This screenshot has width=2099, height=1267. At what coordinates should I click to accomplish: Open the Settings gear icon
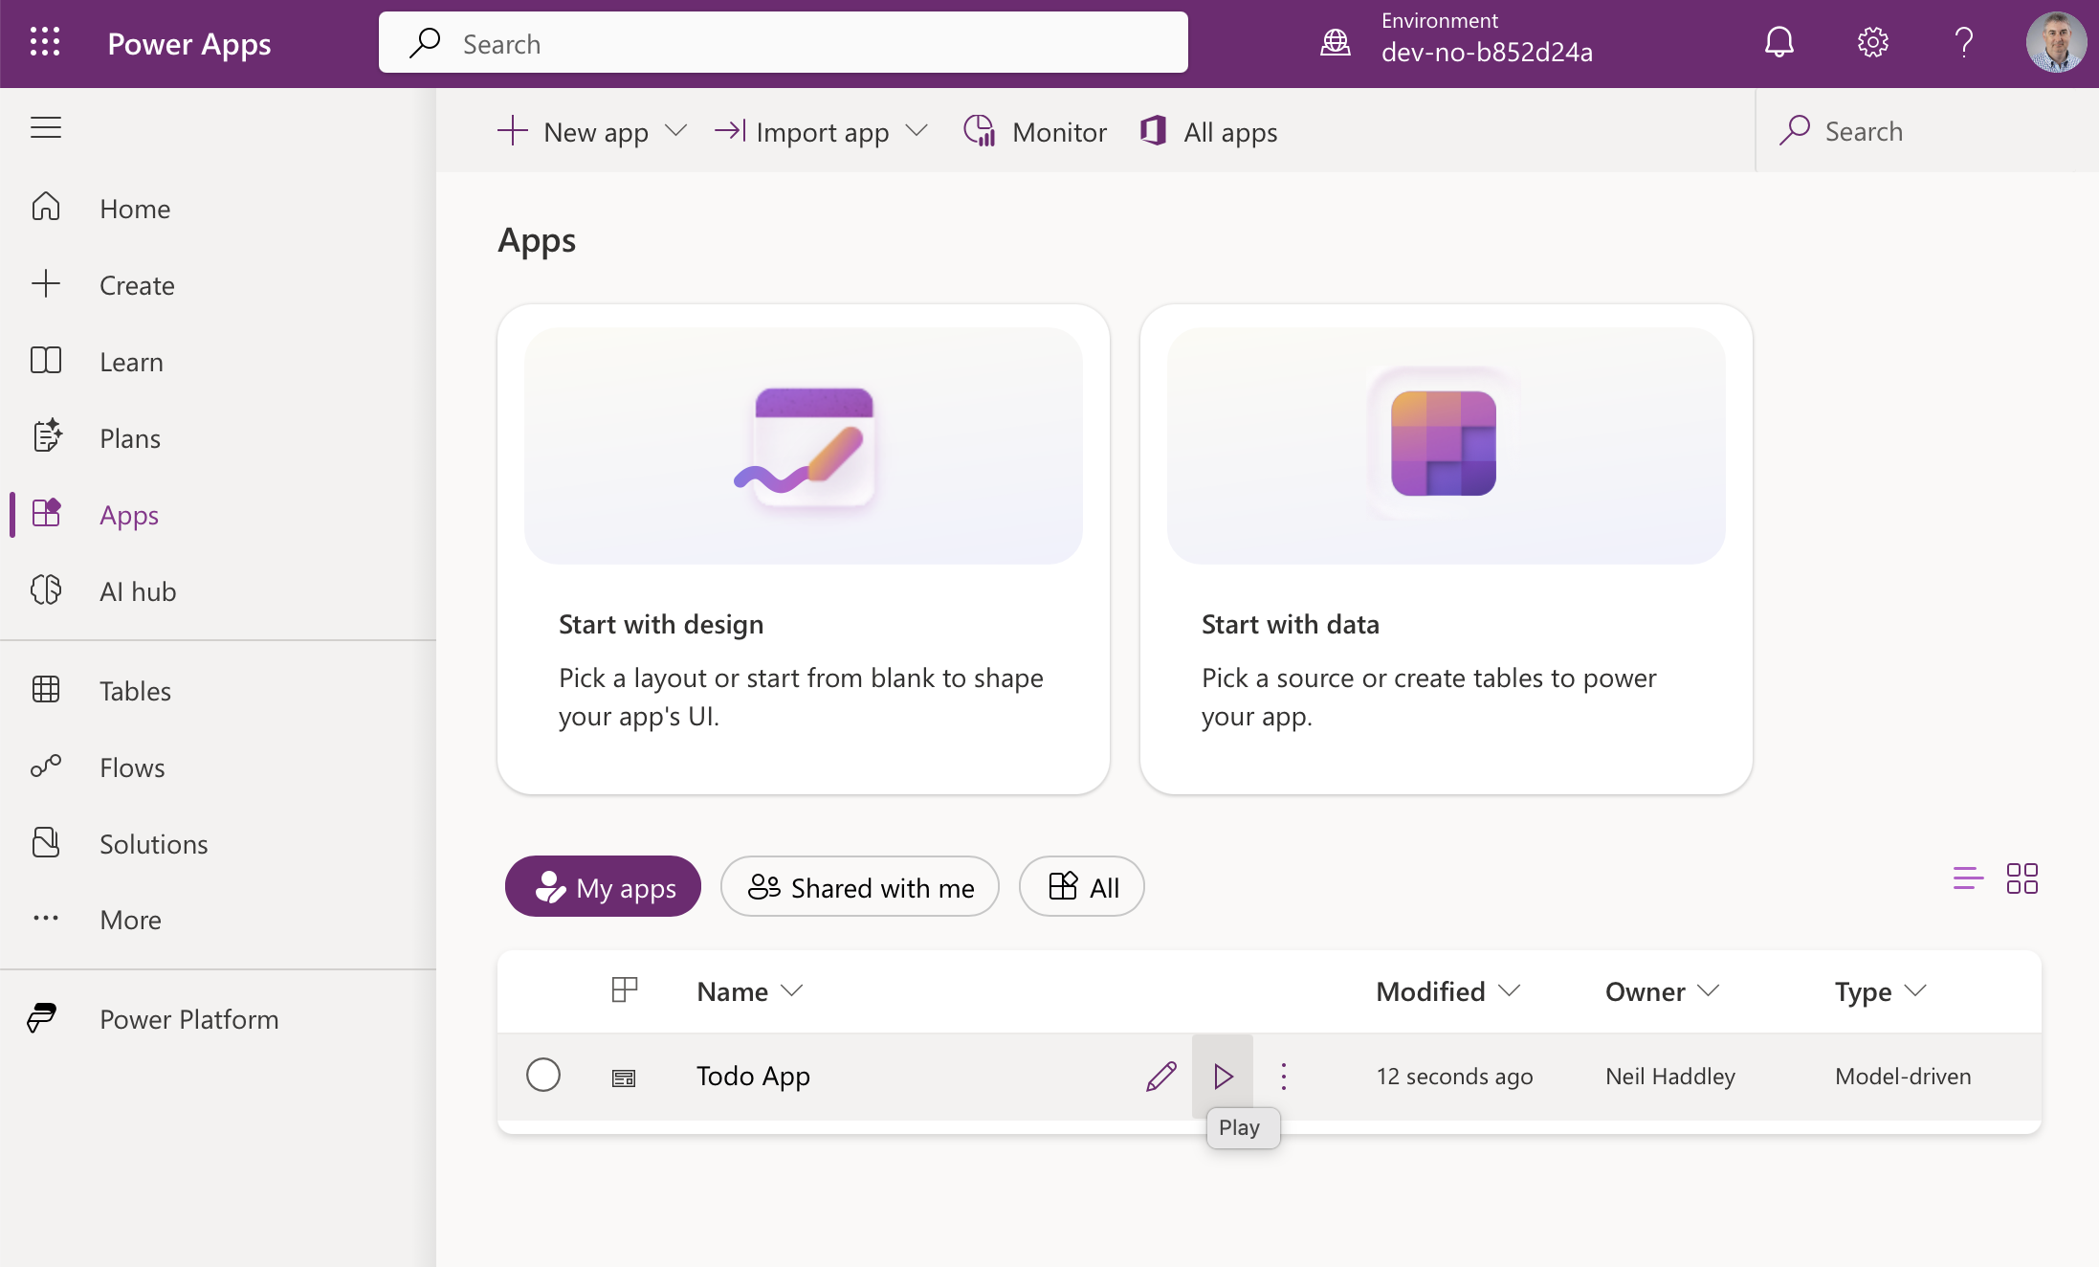coord(1872,43)
